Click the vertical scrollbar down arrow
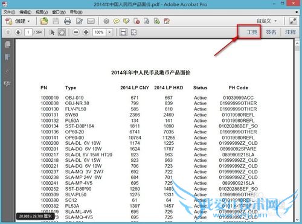 pyautogui.click(x=297, y=220)
